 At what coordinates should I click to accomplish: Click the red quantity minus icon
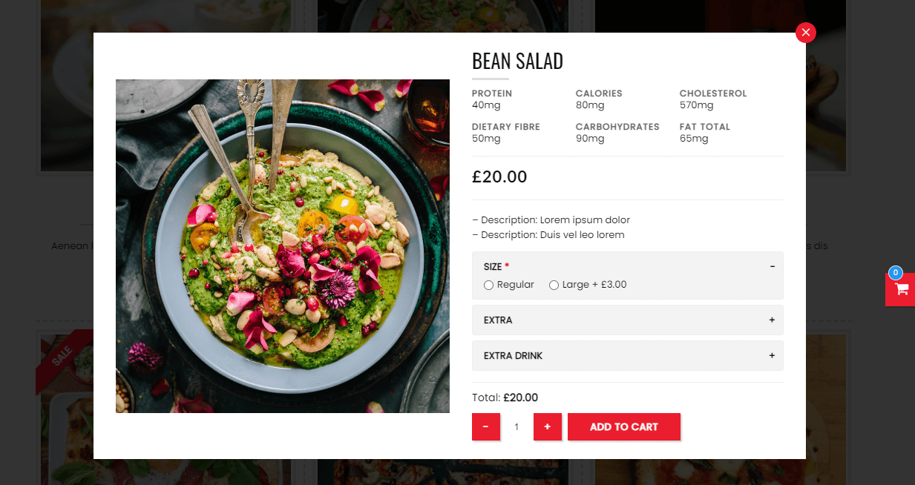pos(486,426)
